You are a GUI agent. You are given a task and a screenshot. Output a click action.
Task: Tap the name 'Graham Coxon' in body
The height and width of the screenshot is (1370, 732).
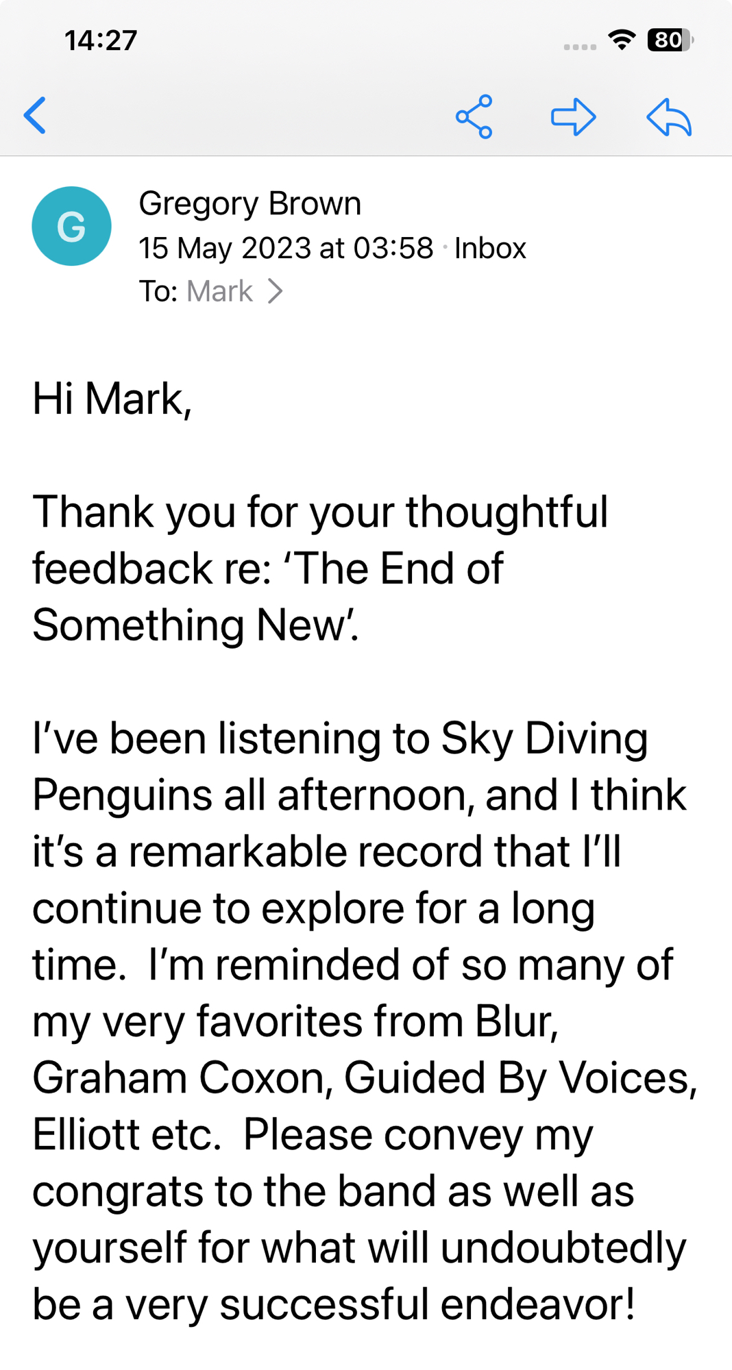[x=178, y=1078]
